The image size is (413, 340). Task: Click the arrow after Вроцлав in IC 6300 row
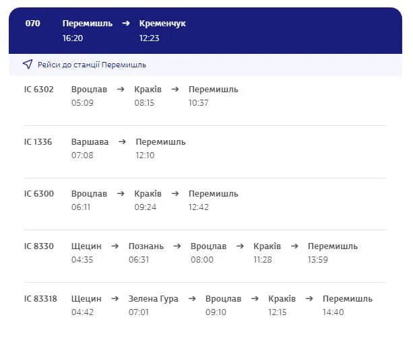[121, 194]
